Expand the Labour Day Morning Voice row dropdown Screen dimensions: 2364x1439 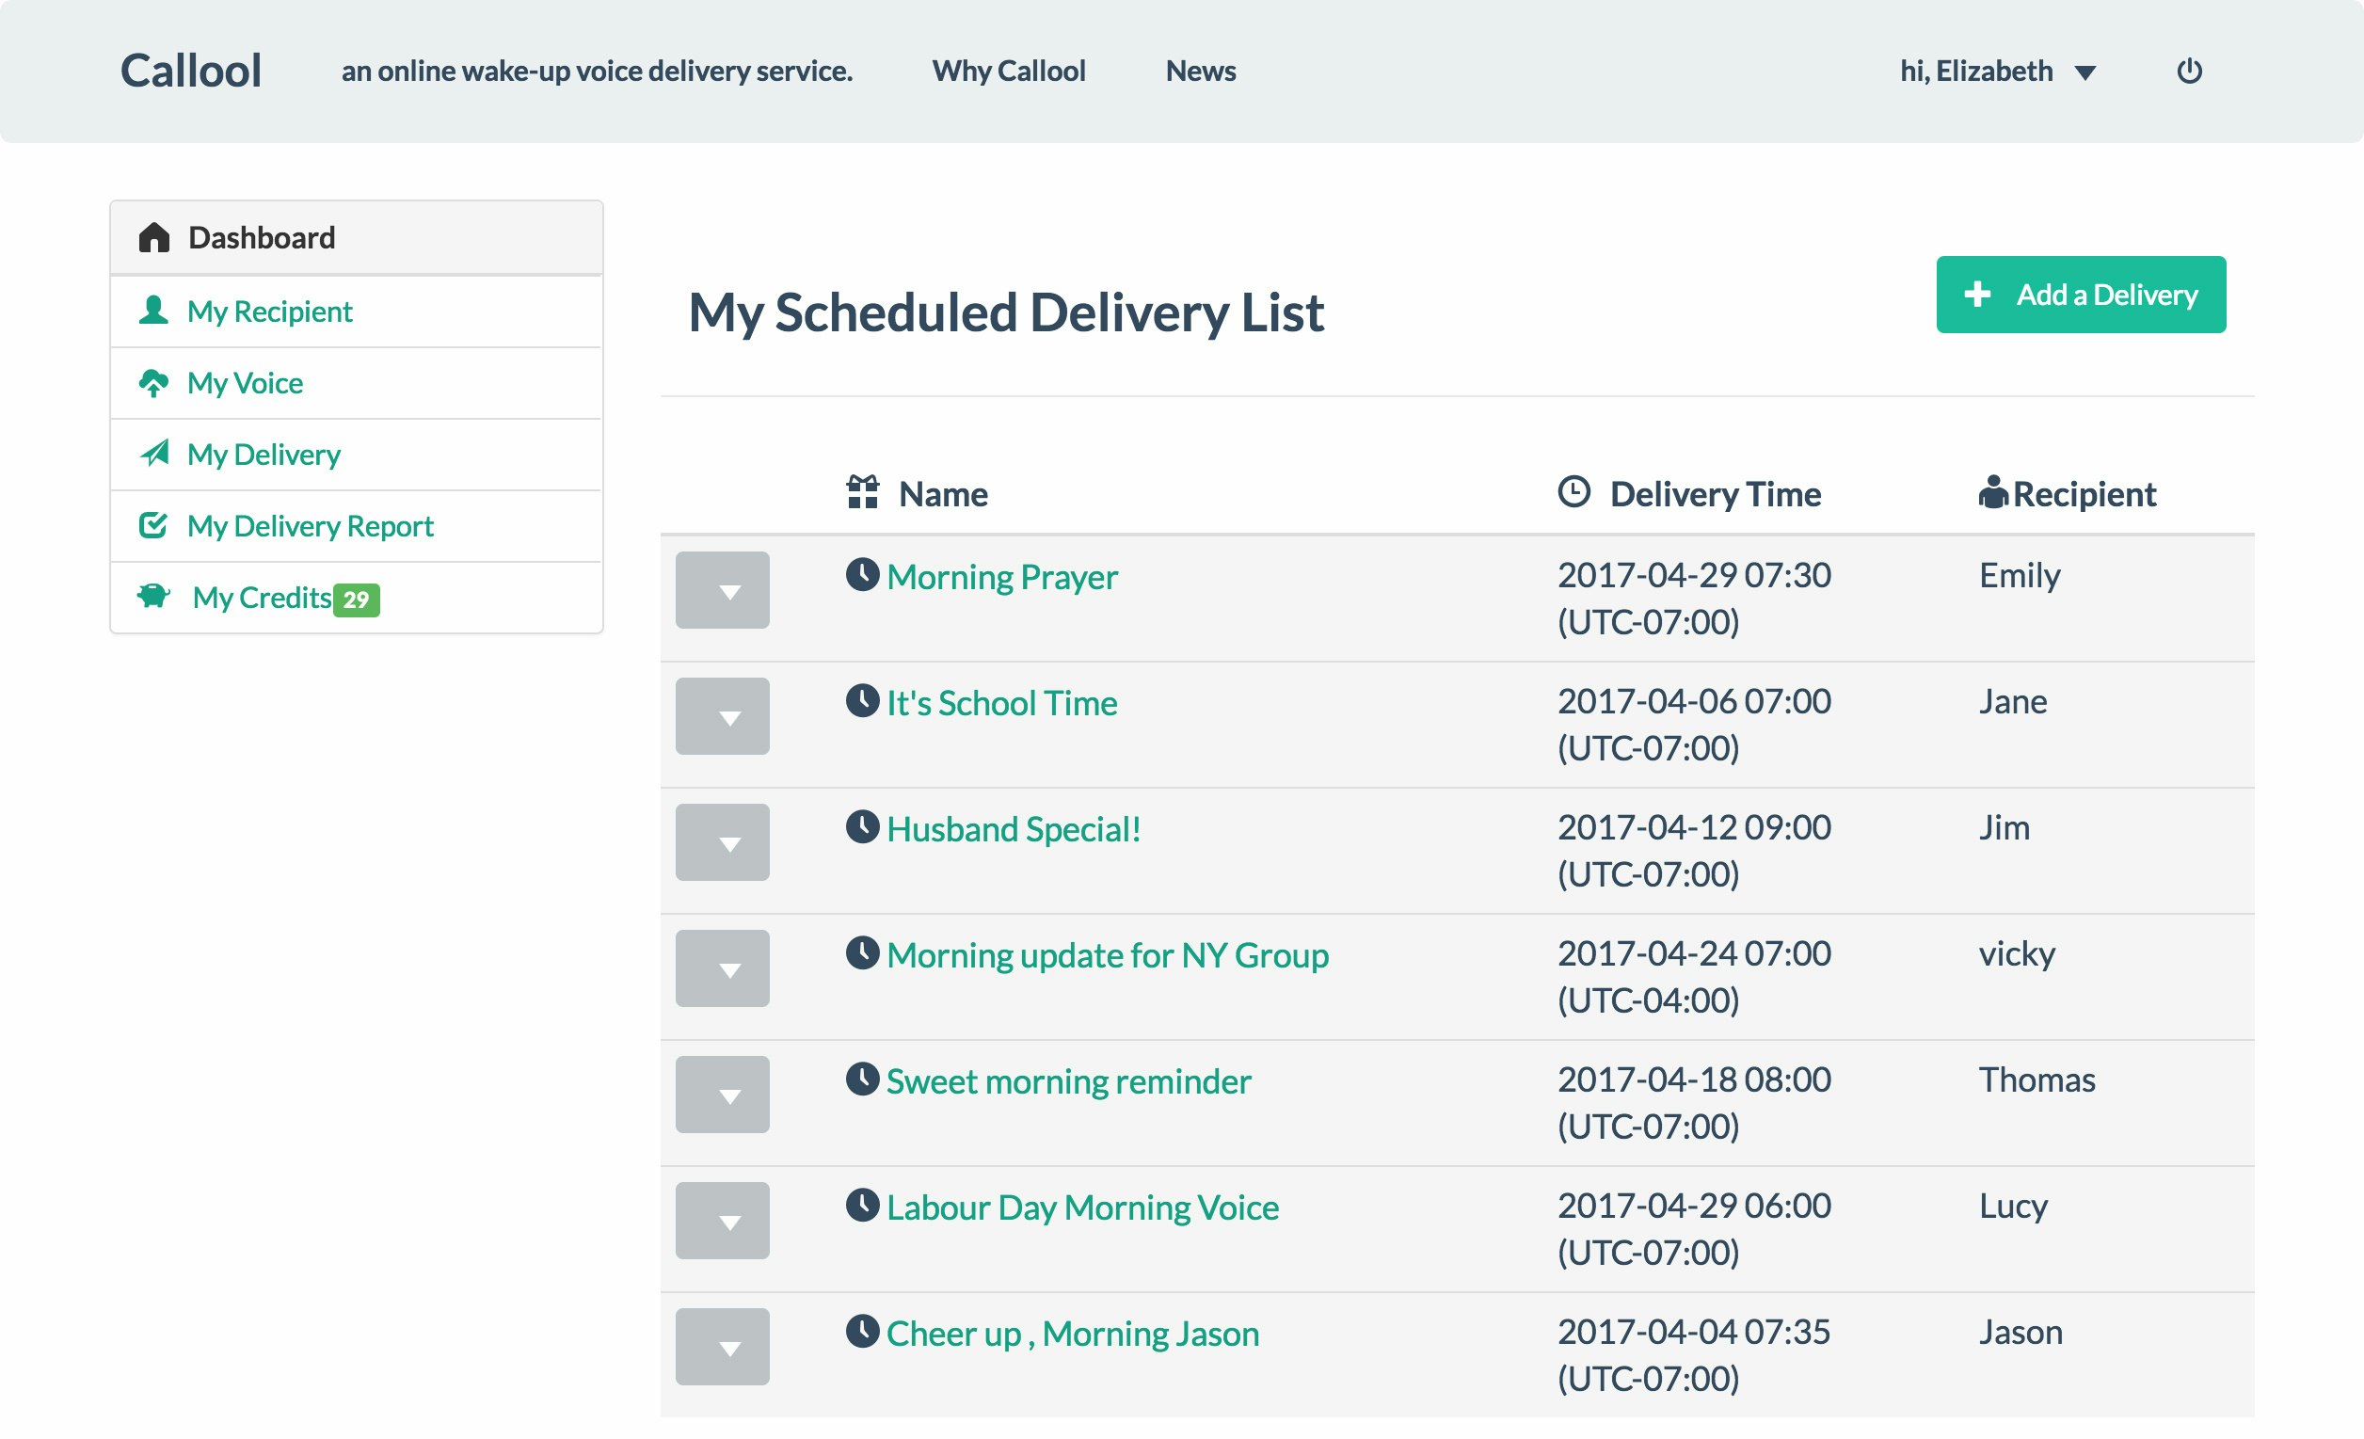pos(723,1221)
